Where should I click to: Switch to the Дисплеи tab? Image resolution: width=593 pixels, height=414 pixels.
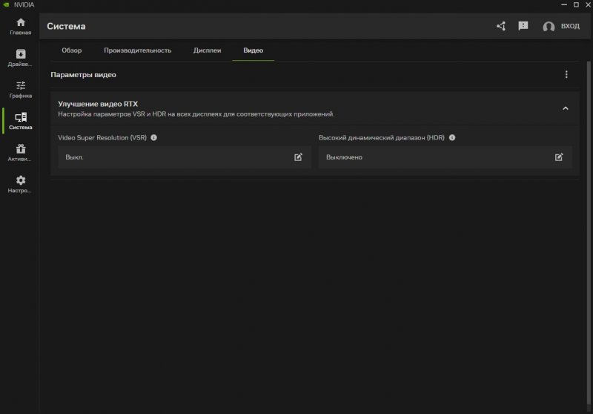207,50
